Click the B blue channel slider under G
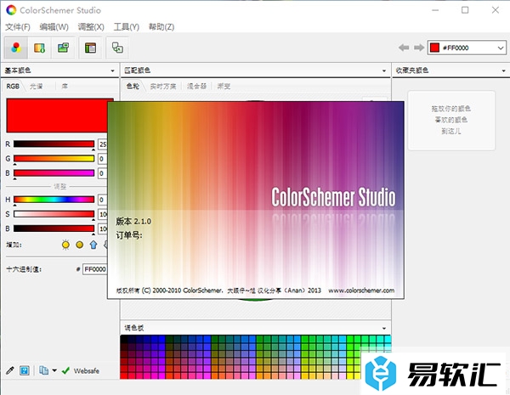The height and width of the screenshot is (395, 510). point(54,173)
